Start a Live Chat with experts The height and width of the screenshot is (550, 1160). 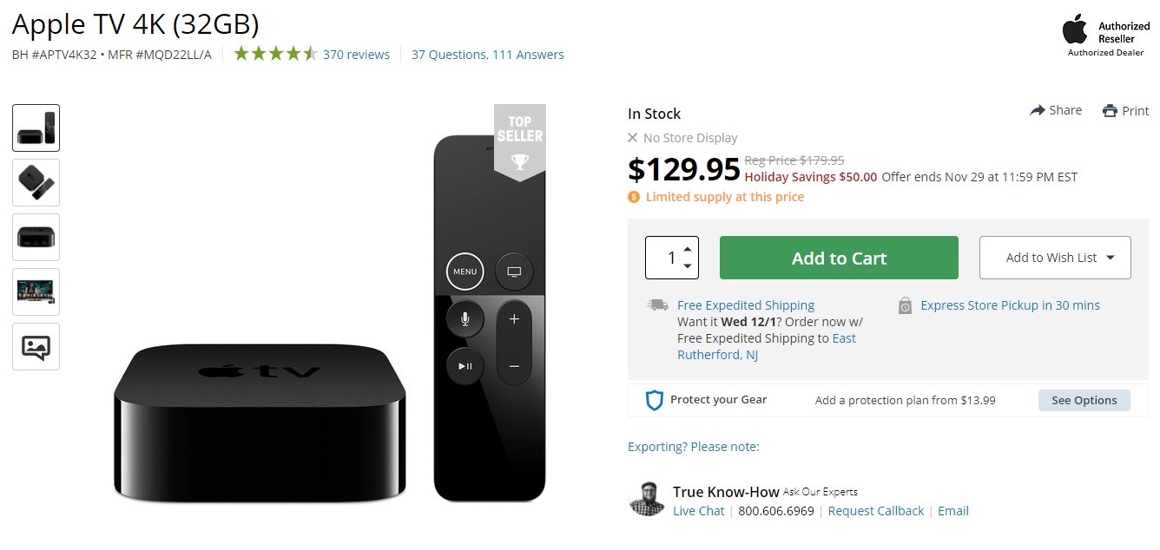pos(698,511)
